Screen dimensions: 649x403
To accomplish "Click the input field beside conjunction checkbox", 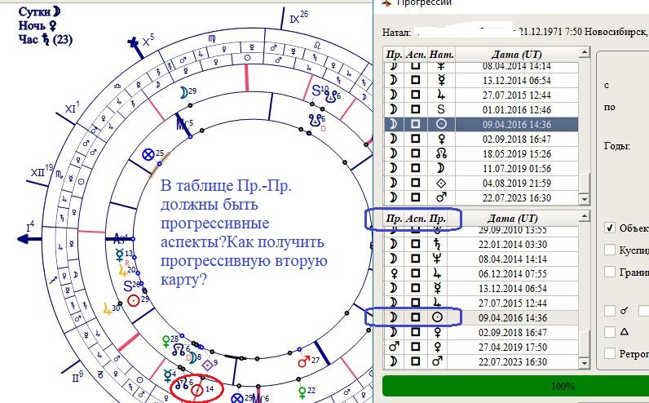I will pos(644,311).
